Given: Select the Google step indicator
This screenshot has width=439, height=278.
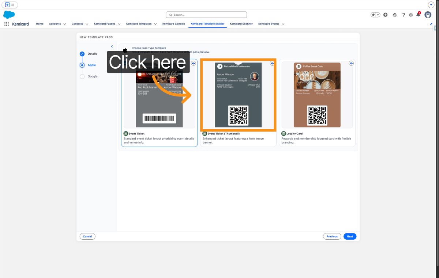Looking at the screenshot, I should click(x=82, y=76).
